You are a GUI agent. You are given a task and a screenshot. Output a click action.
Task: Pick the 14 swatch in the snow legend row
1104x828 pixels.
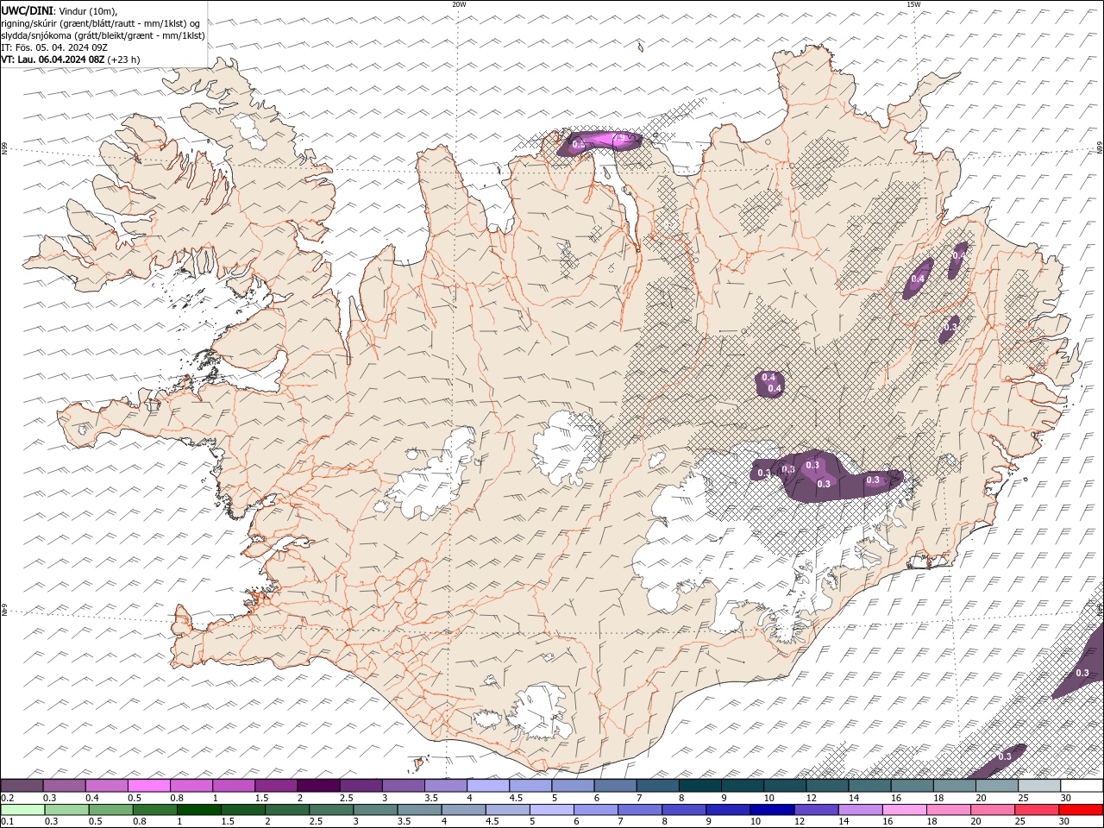(868, 786)
